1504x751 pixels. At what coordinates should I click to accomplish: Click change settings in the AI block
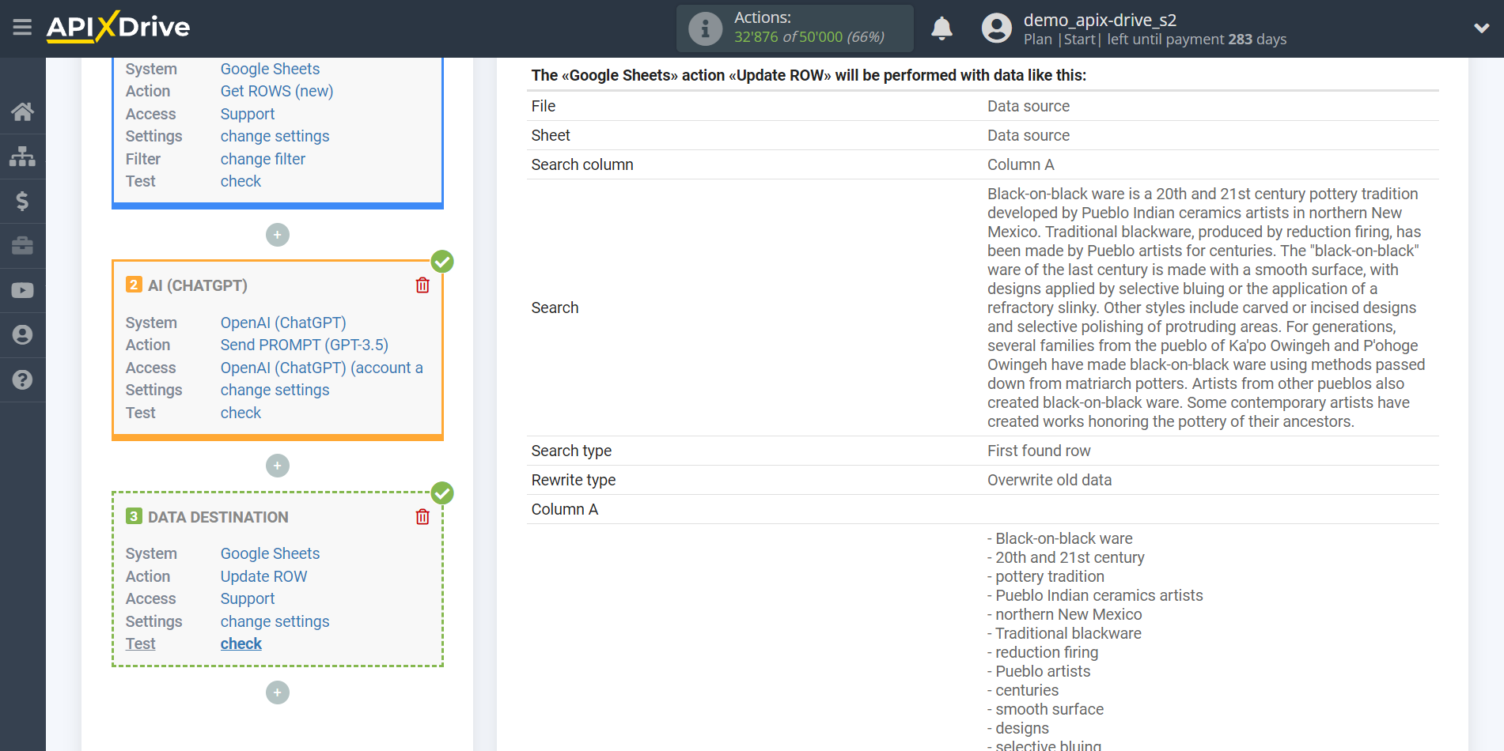(275, 390)
